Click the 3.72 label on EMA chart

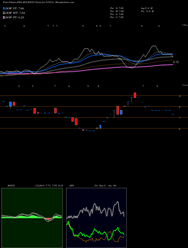point(176,62)
